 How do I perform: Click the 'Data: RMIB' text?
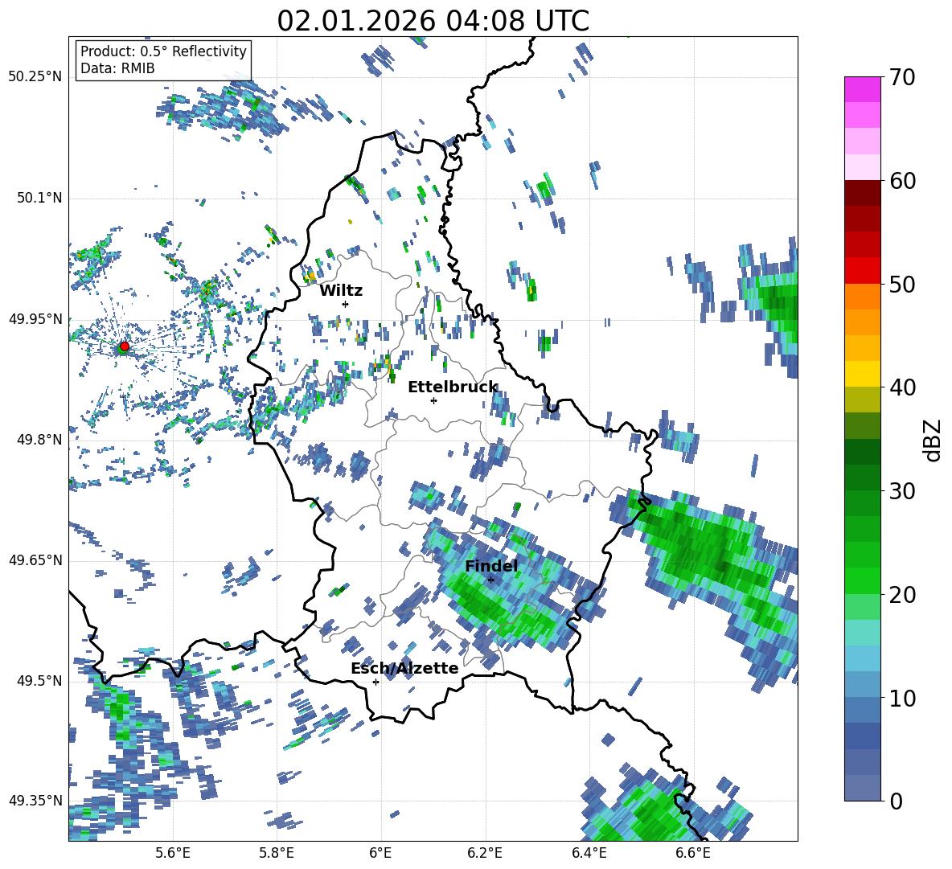(117, 68)
